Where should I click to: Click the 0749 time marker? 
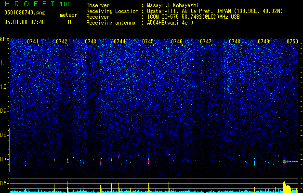tap(263, 41)
